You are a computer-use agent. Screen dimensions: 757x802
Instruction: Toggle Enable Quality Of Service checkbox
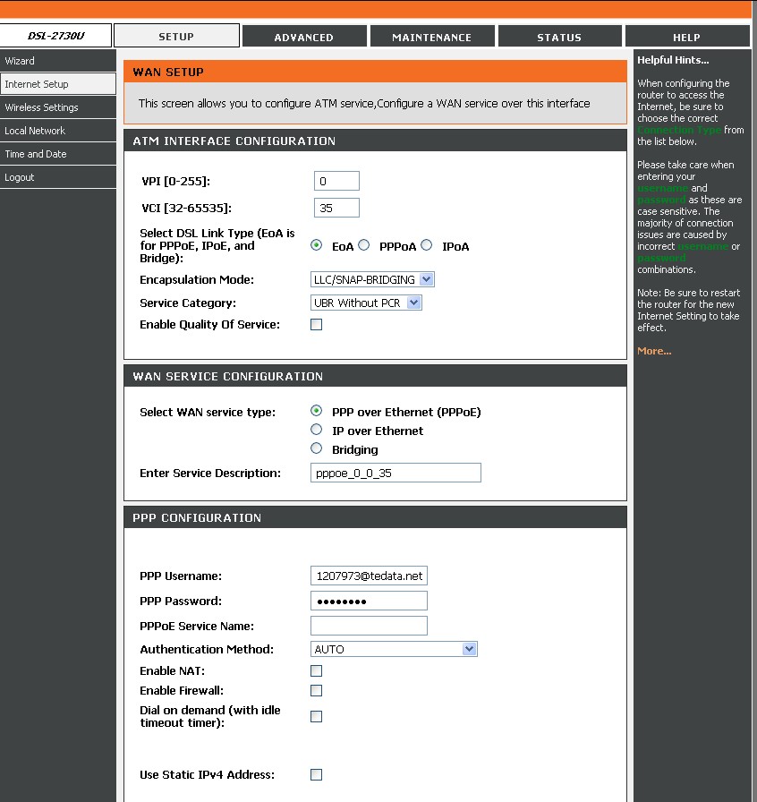[316, 324]
